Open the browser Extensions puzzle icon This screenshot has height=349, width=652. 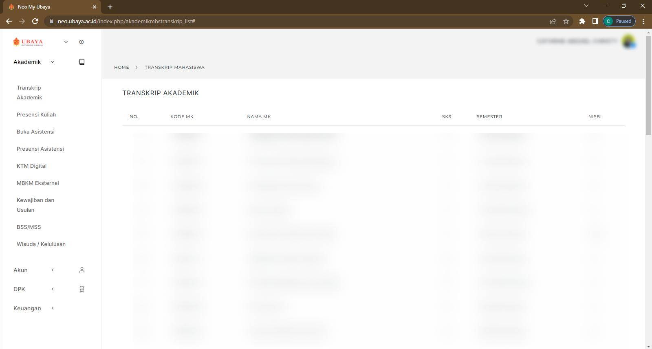[582, 21]
